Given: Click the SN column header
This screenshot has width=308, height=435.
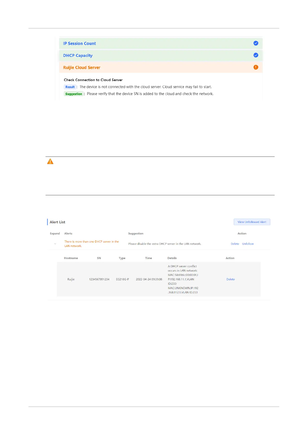Looking at the screenshot, I should click(x=99, y=258).
